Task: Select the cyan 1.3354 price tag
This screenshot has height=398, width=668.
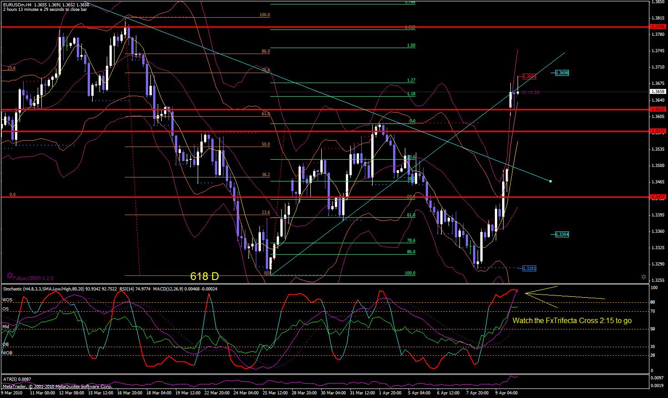Action: [x=562, y=235]
